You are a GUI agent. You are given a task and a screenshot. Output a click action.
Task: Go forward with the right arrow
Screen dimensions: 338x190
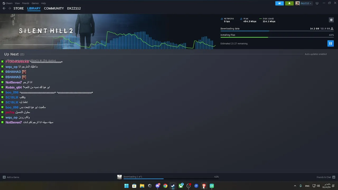point(10,8)
